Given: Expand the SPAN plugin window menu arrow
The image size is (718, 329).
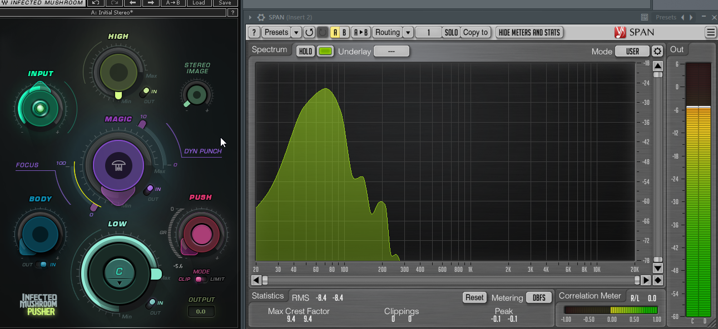Looking at the screenshot, I should [x=250, y=18].
